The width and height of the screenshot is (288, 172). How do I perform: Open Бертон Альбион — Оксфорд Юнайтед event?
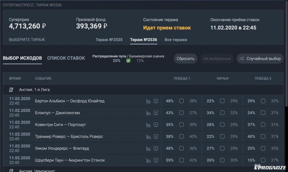pyautogui.click(x=70, y=101)
